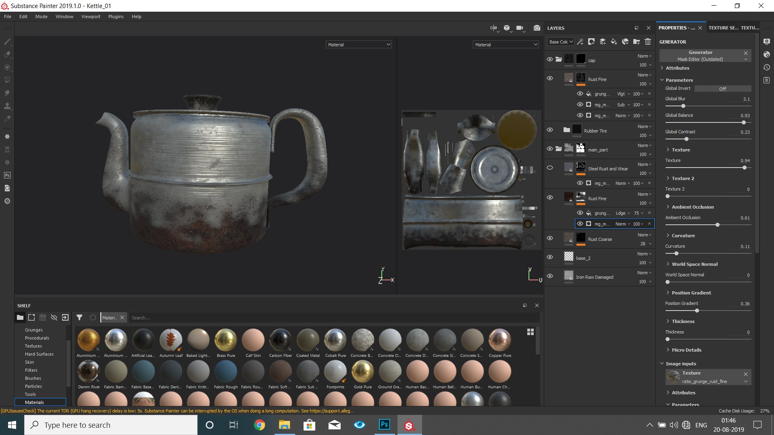Select the Grunges shelf category
The height and width of the screenshot is (435, 774).
pos(34,330)
